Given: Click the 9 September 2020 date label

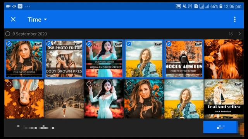Looking at the screenshot, I should (30, 34).
